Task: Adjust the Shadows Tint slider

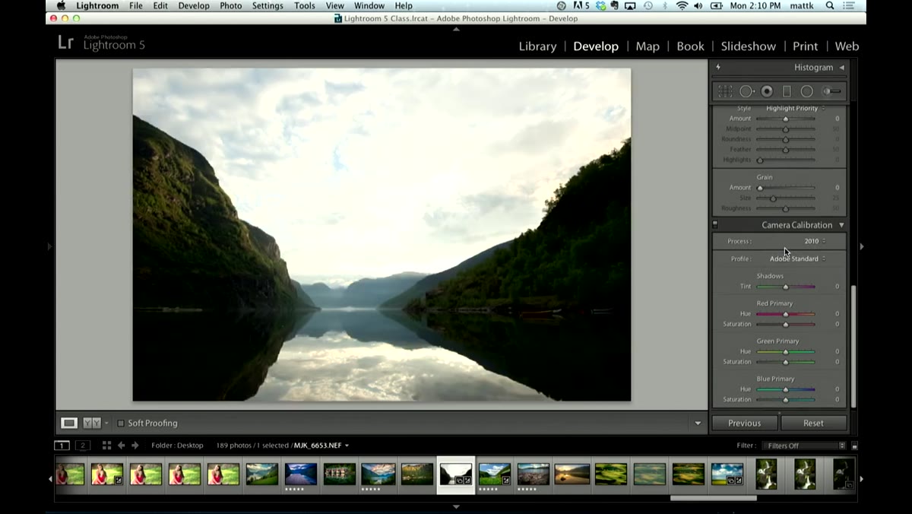Action: pos(786,287)
